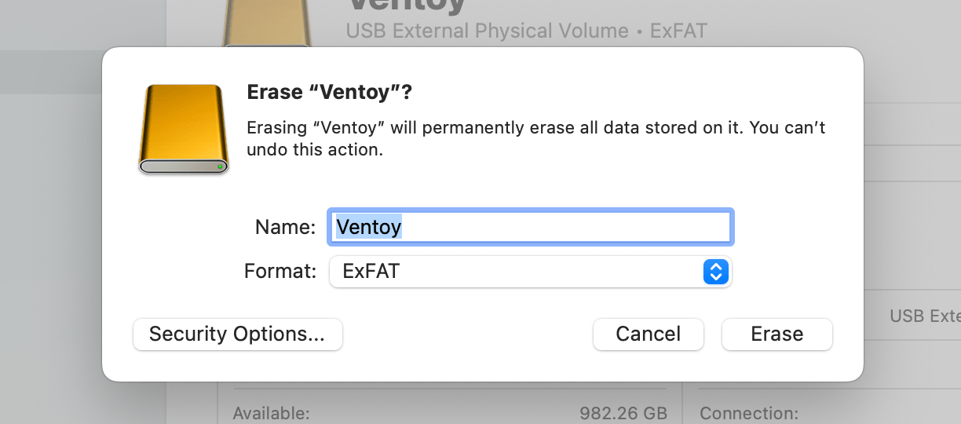Select the highlighted Ventoy text in Name field
This screenshot has width=961, height=424.
pos(368,228)
